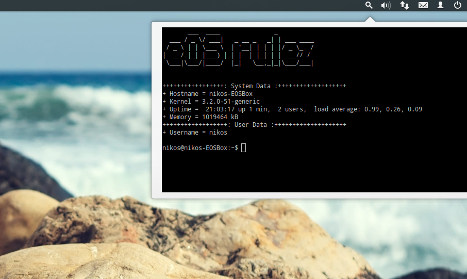
Task: Open the user accounts indicator
Action: 440,5
